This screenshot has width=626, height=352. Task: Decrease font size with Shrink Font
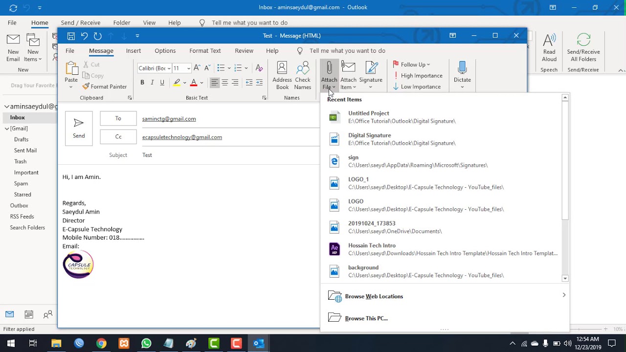(207, 68)
